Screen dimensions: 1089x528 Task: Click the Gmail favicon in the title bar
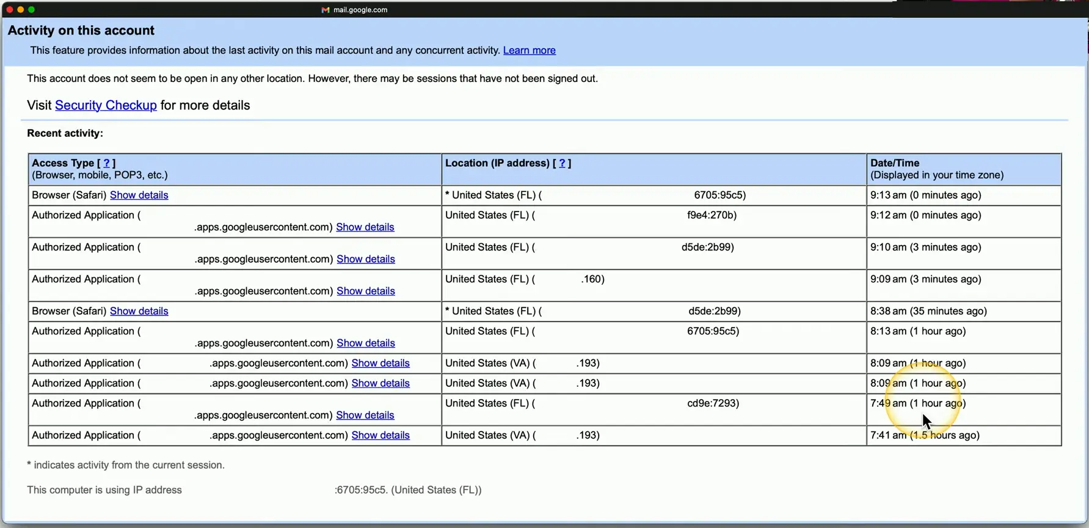[326, 10]
